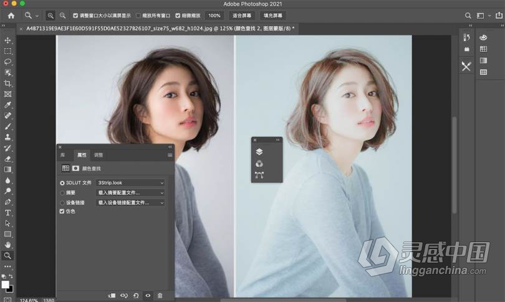Reset adjustment to defaults
Screen dimensions: 505x302
tap(136, 296)
